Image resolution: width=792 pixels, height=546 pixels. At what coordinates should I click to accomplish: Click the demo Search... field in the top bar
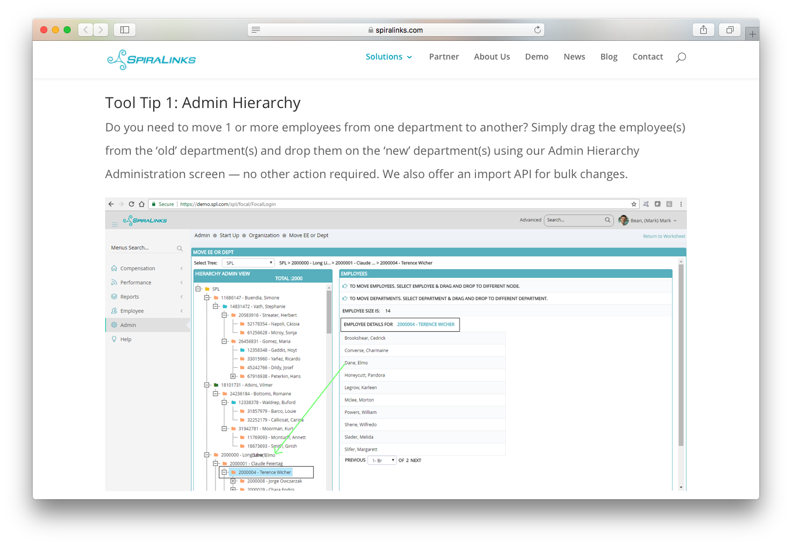point(578,220)
